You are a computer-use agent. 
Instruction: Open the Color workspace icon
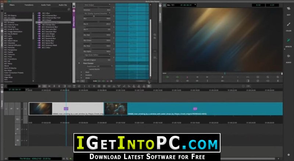[x=288, y=25]
